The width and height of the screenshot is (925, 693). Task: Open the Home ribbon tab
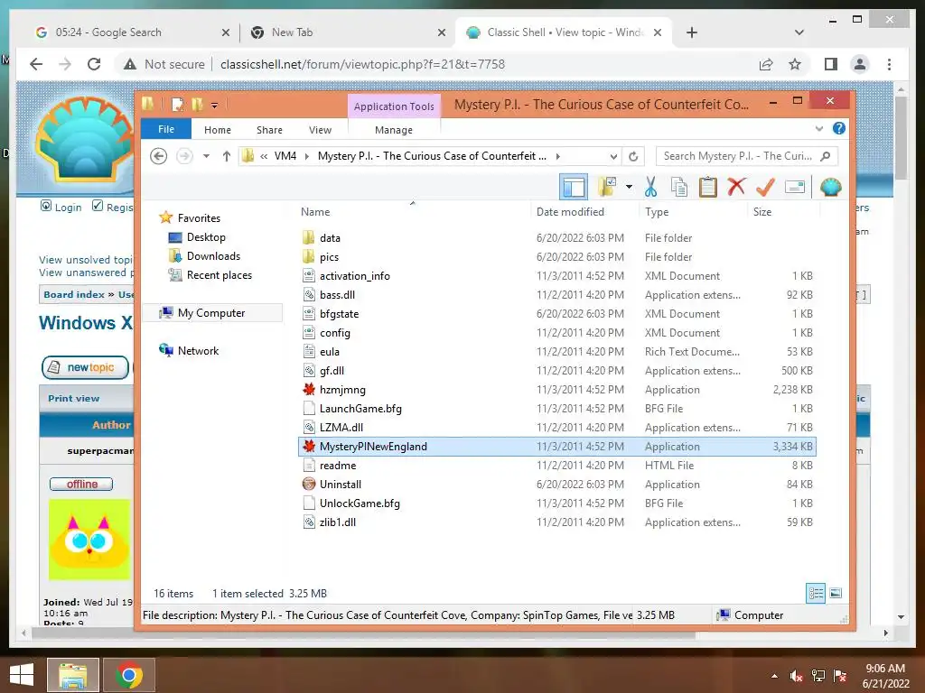pyautogui.click(x=218, y=130)
